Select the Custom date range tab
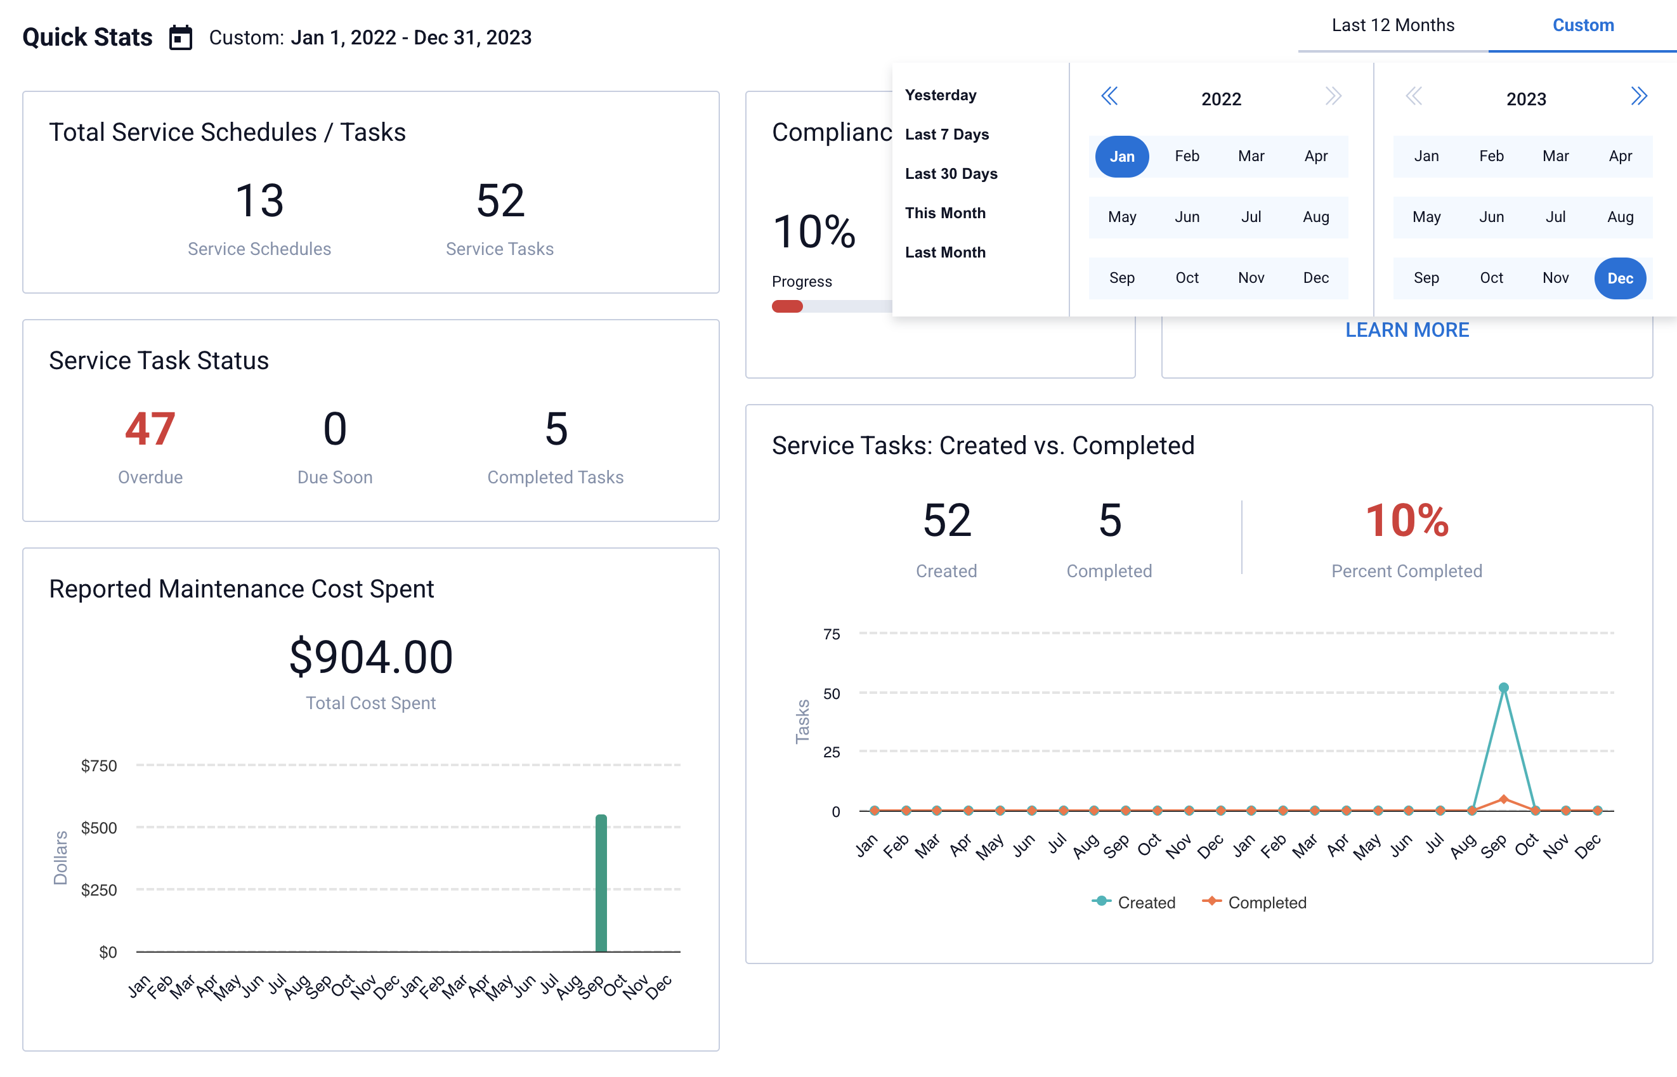This screenshot has height=1077, width=1677. 1582,25
